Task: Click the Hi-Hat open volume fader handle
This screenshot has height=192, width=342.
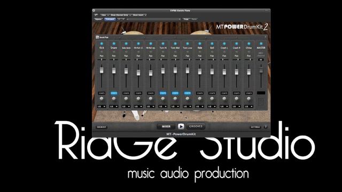Action: [151, 73]
